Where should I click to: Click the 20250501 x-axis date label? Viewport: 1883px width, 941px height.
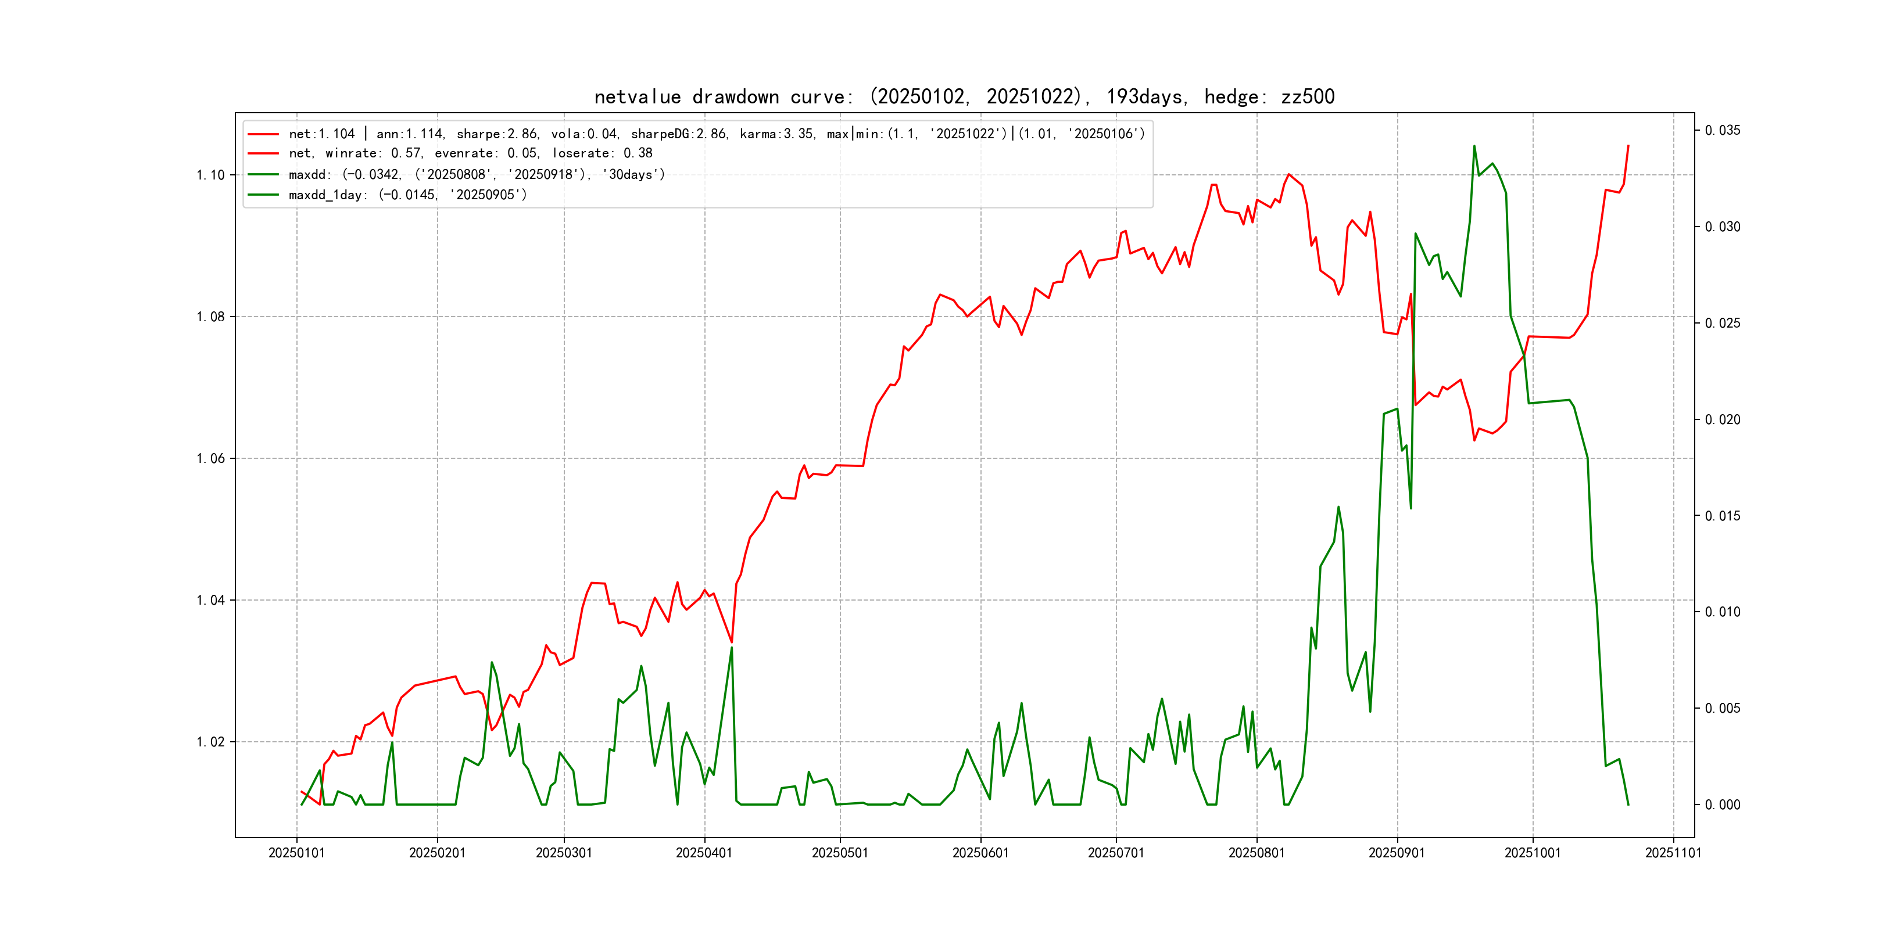tap(840, 853)
